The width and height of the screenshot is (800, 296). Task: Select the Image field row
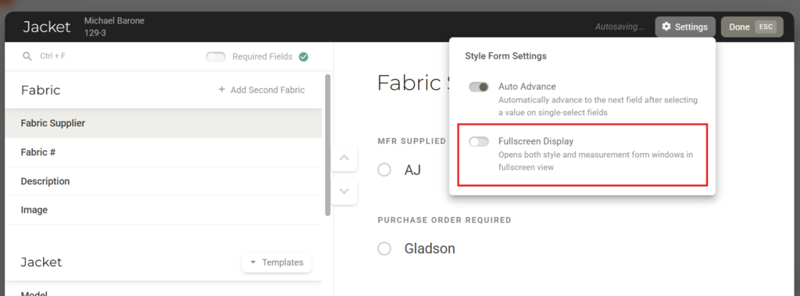click(163, 210)
